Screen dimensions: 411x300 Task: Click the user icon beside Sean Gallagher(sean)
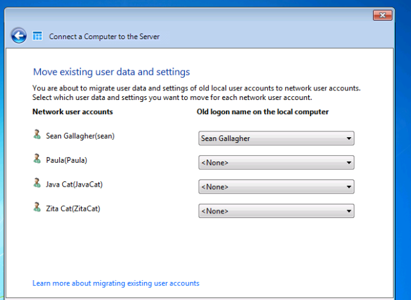click(37, 135)
